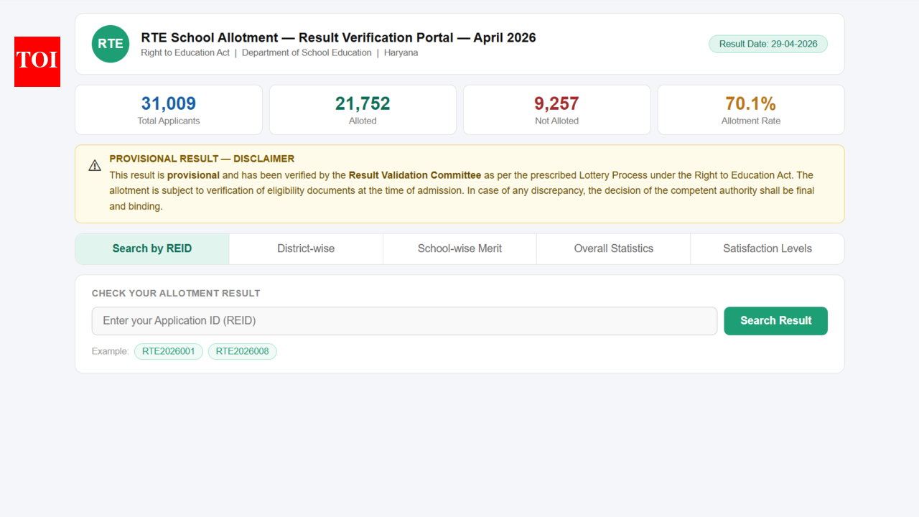
Task: Click the RTE2026008 sample application link
Action: [242, 351]
